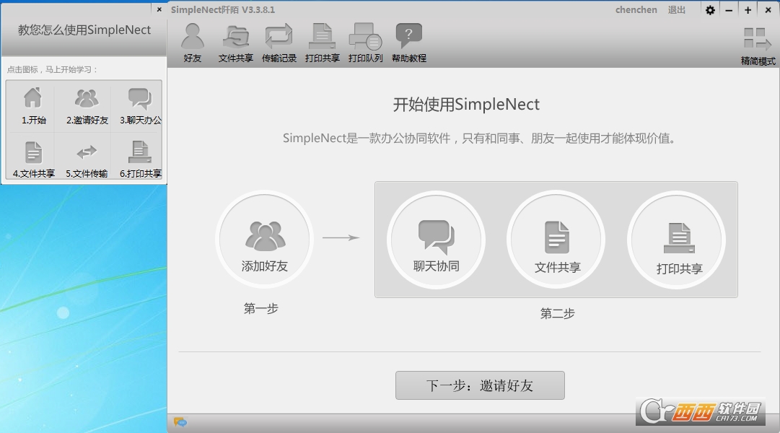This screenshot has width=780, height=433.
Task: Switch to 精简模式 compact mode
Action: click(758, 45)
